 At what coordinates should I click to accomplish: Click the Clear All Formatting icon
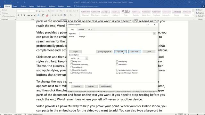pos(49,11)
